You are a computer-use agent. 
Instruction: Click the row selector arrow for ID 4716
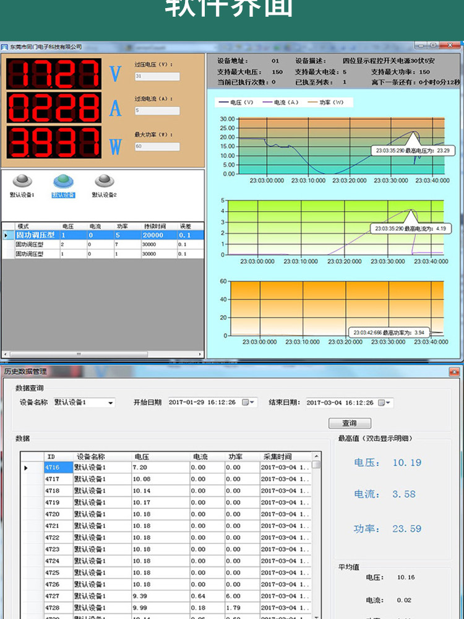click(x=26, y=468)
